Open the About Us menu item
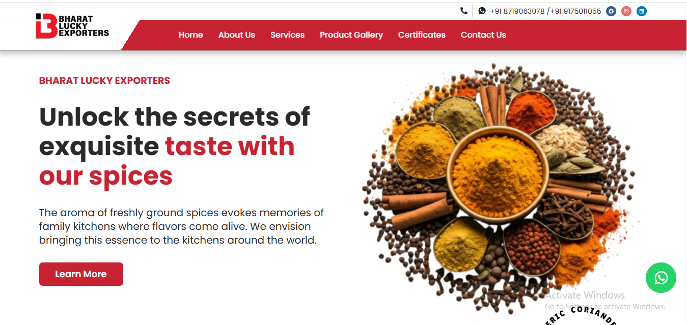 (x=237, y=35)
